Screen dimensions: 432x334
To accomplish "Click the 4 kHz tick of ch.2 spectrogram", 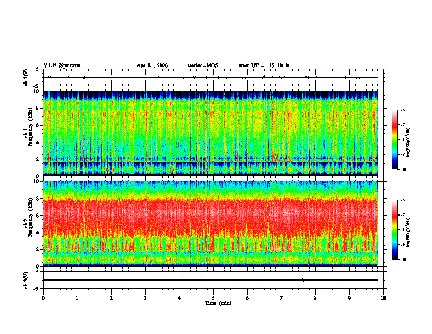I will tap(38, 232).
